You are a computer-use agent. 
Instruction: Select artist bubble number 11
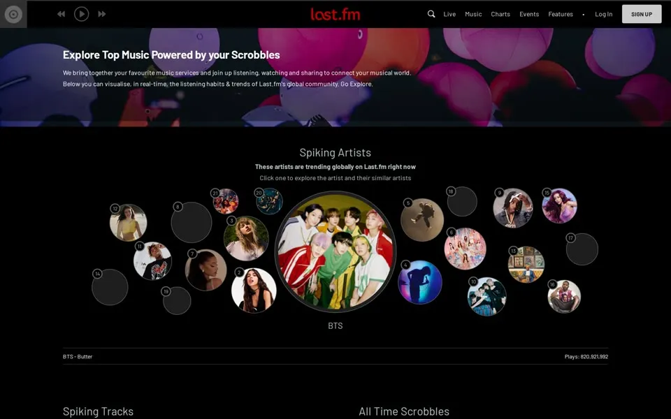[x=152, y=260]
